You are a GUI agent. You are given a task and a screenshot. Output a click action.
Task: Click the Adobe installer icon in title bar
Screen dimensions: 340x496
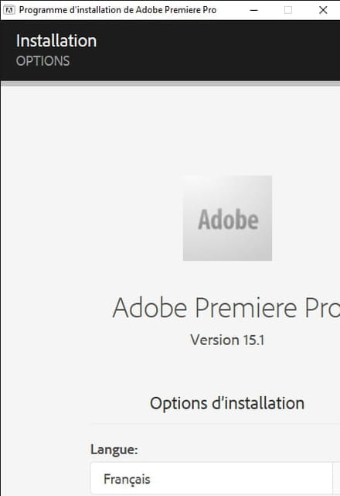[9, 10]
